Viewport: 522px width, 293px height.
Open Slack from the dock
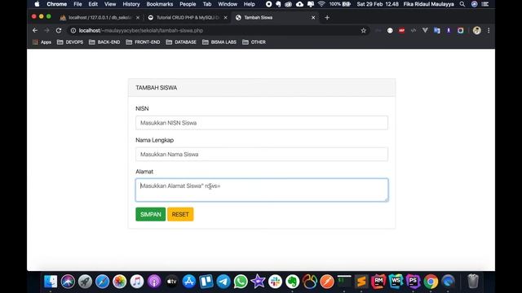click(276, 282)
